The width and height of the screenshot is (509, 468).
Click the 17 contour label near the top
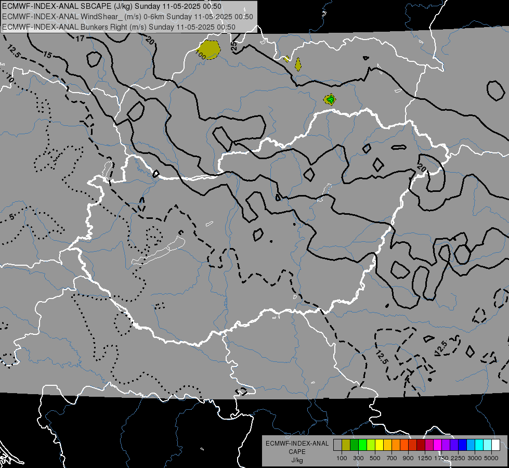pyautogui.click(x=80, y=38)
